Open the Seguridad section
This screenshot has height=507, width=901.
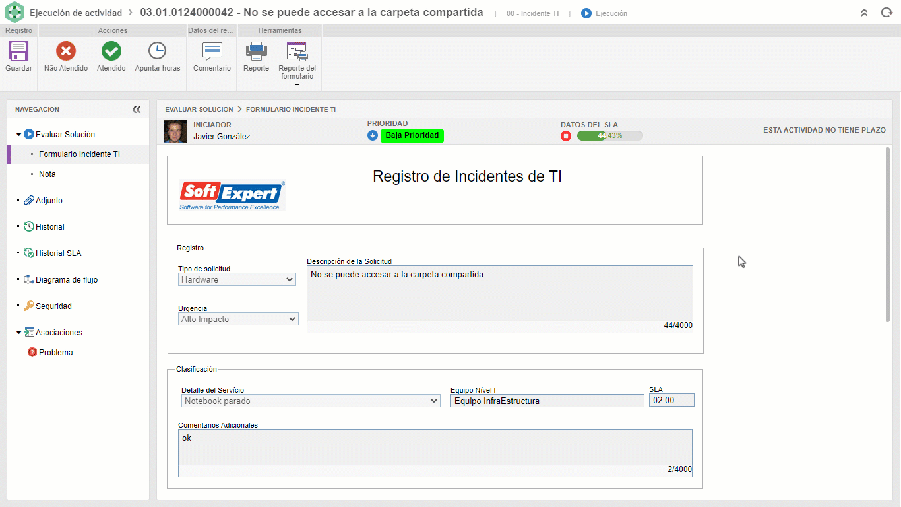[x=54, y=306]
